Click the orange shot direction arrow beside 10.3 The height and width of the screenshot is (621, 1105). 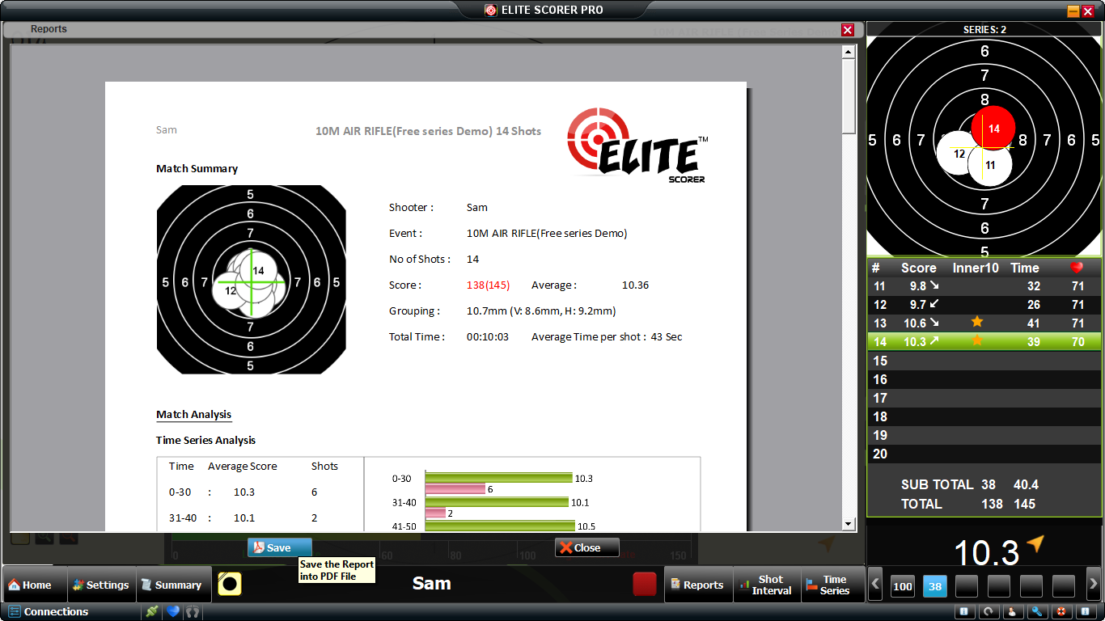(x=1035, y=543)
